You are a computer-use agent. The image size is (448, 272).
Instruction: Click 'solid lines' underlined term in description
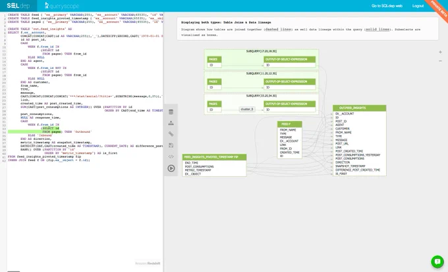coord(377,30)
